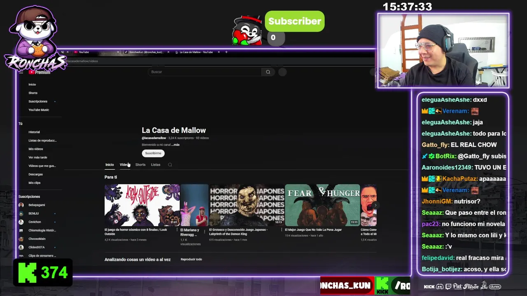Viewport: 527px width, 296px height.
Task: Open Suscripciones in upper sidebar
Action: click(38, 102)
